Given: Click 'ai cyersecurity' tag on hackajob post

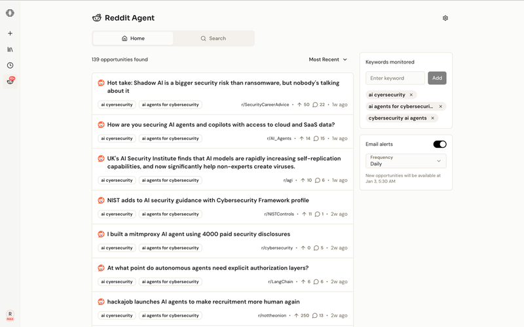Looking at the screenshot, I should pos(117,315).
